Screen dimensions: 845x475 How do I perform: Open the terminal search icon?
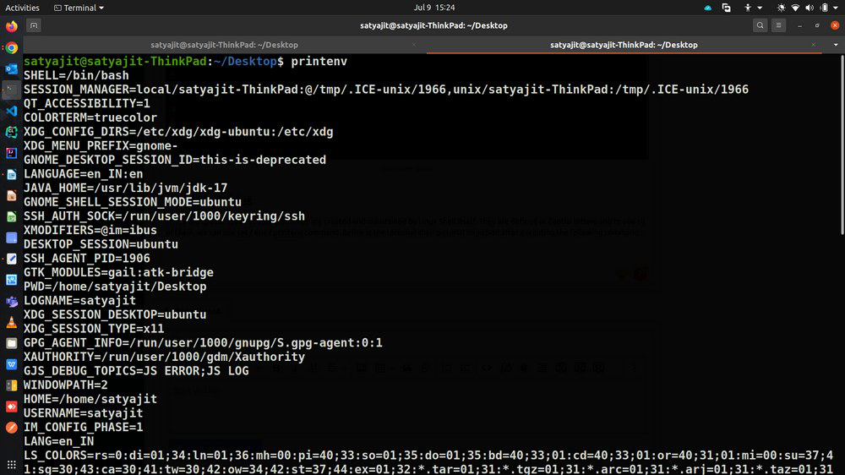click(x=760, y=26)
